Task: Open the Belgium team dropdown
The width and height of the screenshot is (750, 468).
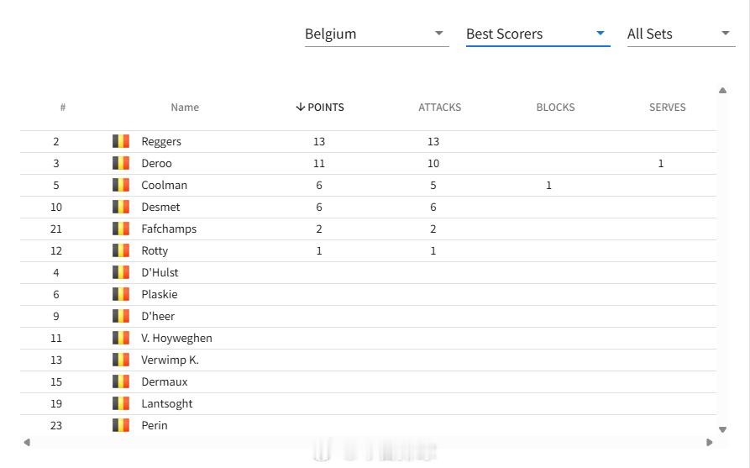Action: tap(376, 34)
